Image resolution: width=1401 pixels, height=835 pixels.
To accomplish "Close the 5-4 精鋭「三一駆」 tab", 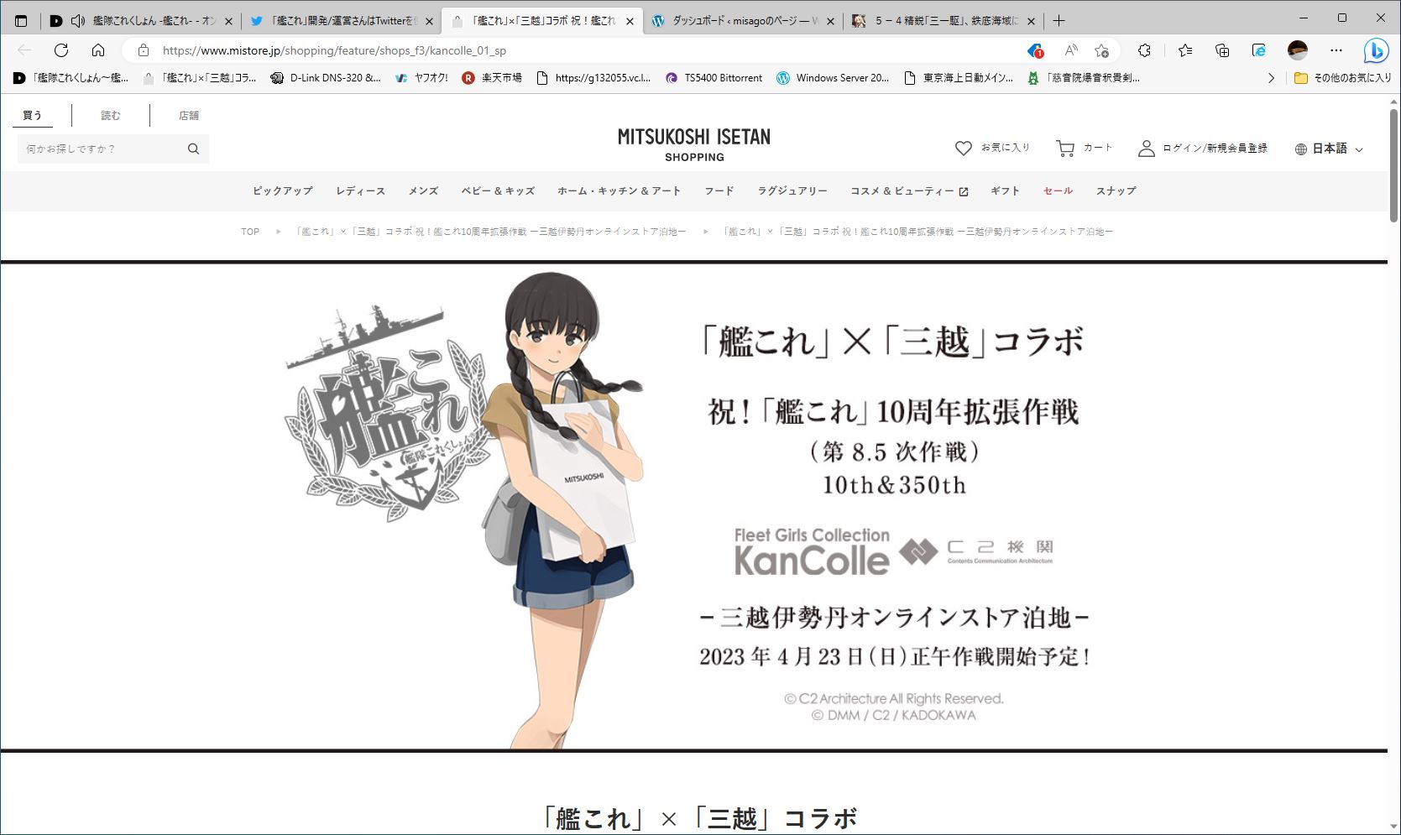I will click(1031, 22).
